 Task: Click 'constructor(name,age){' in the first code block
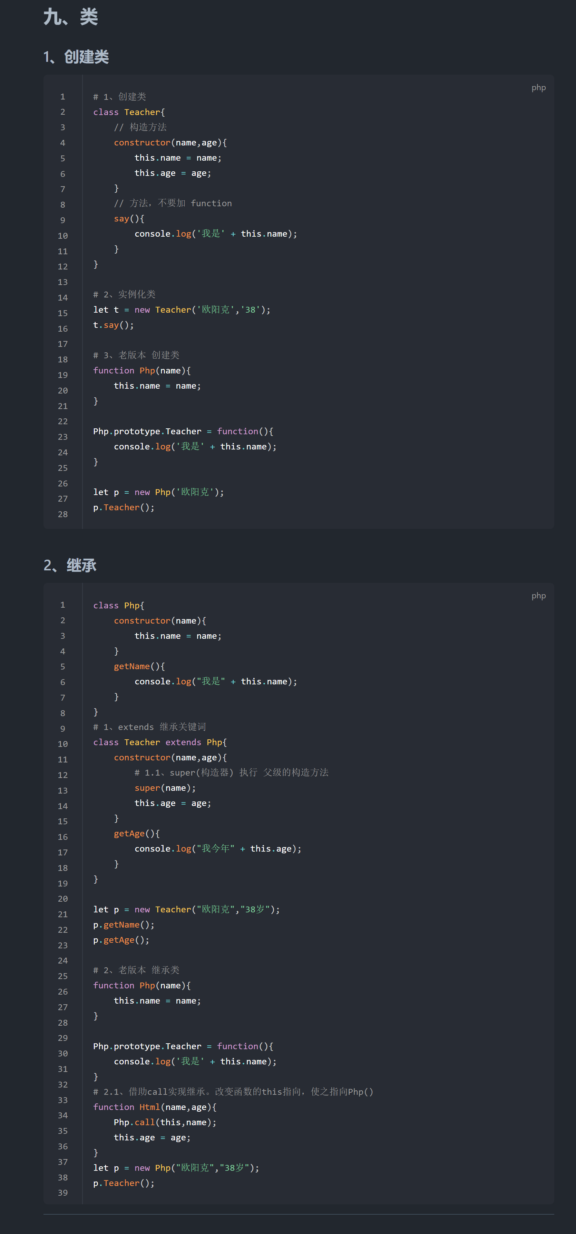(x=170, y=142)
